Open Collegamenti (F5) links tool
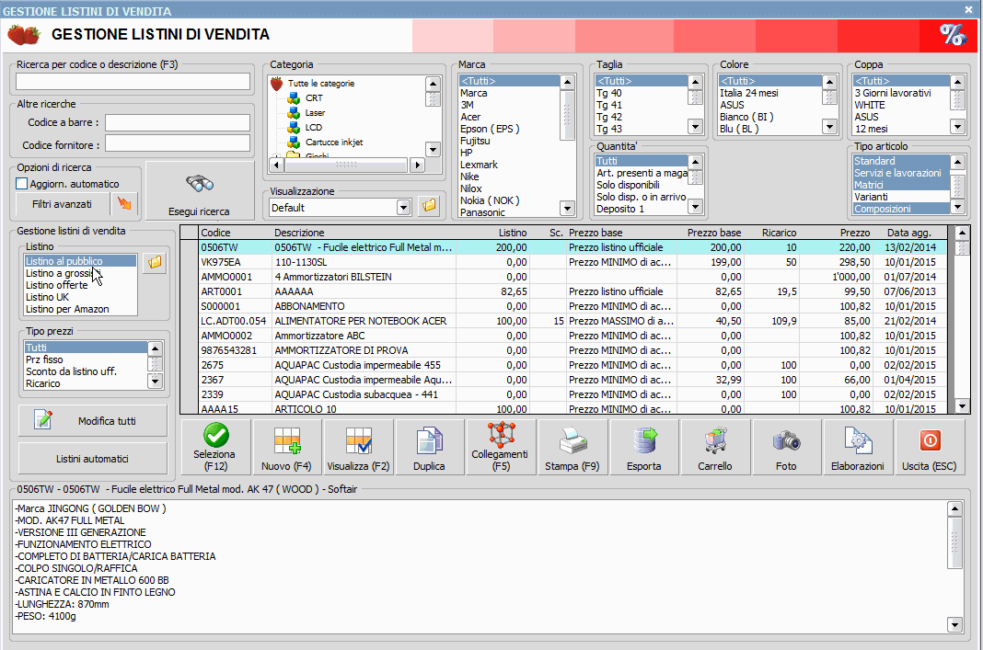983x650 pixels. point(500,447)
